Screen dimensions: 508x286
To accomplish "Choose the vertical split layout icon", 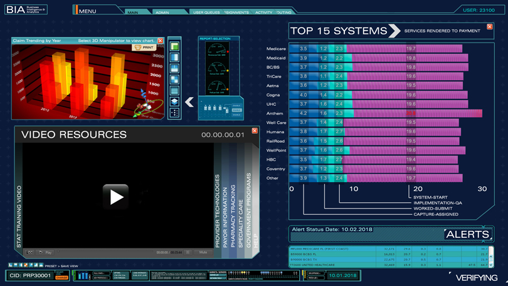I will (x=174, y=57).
